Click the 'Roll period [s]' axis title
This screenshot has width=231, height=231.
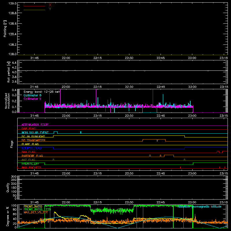click(x=9, y=72)
